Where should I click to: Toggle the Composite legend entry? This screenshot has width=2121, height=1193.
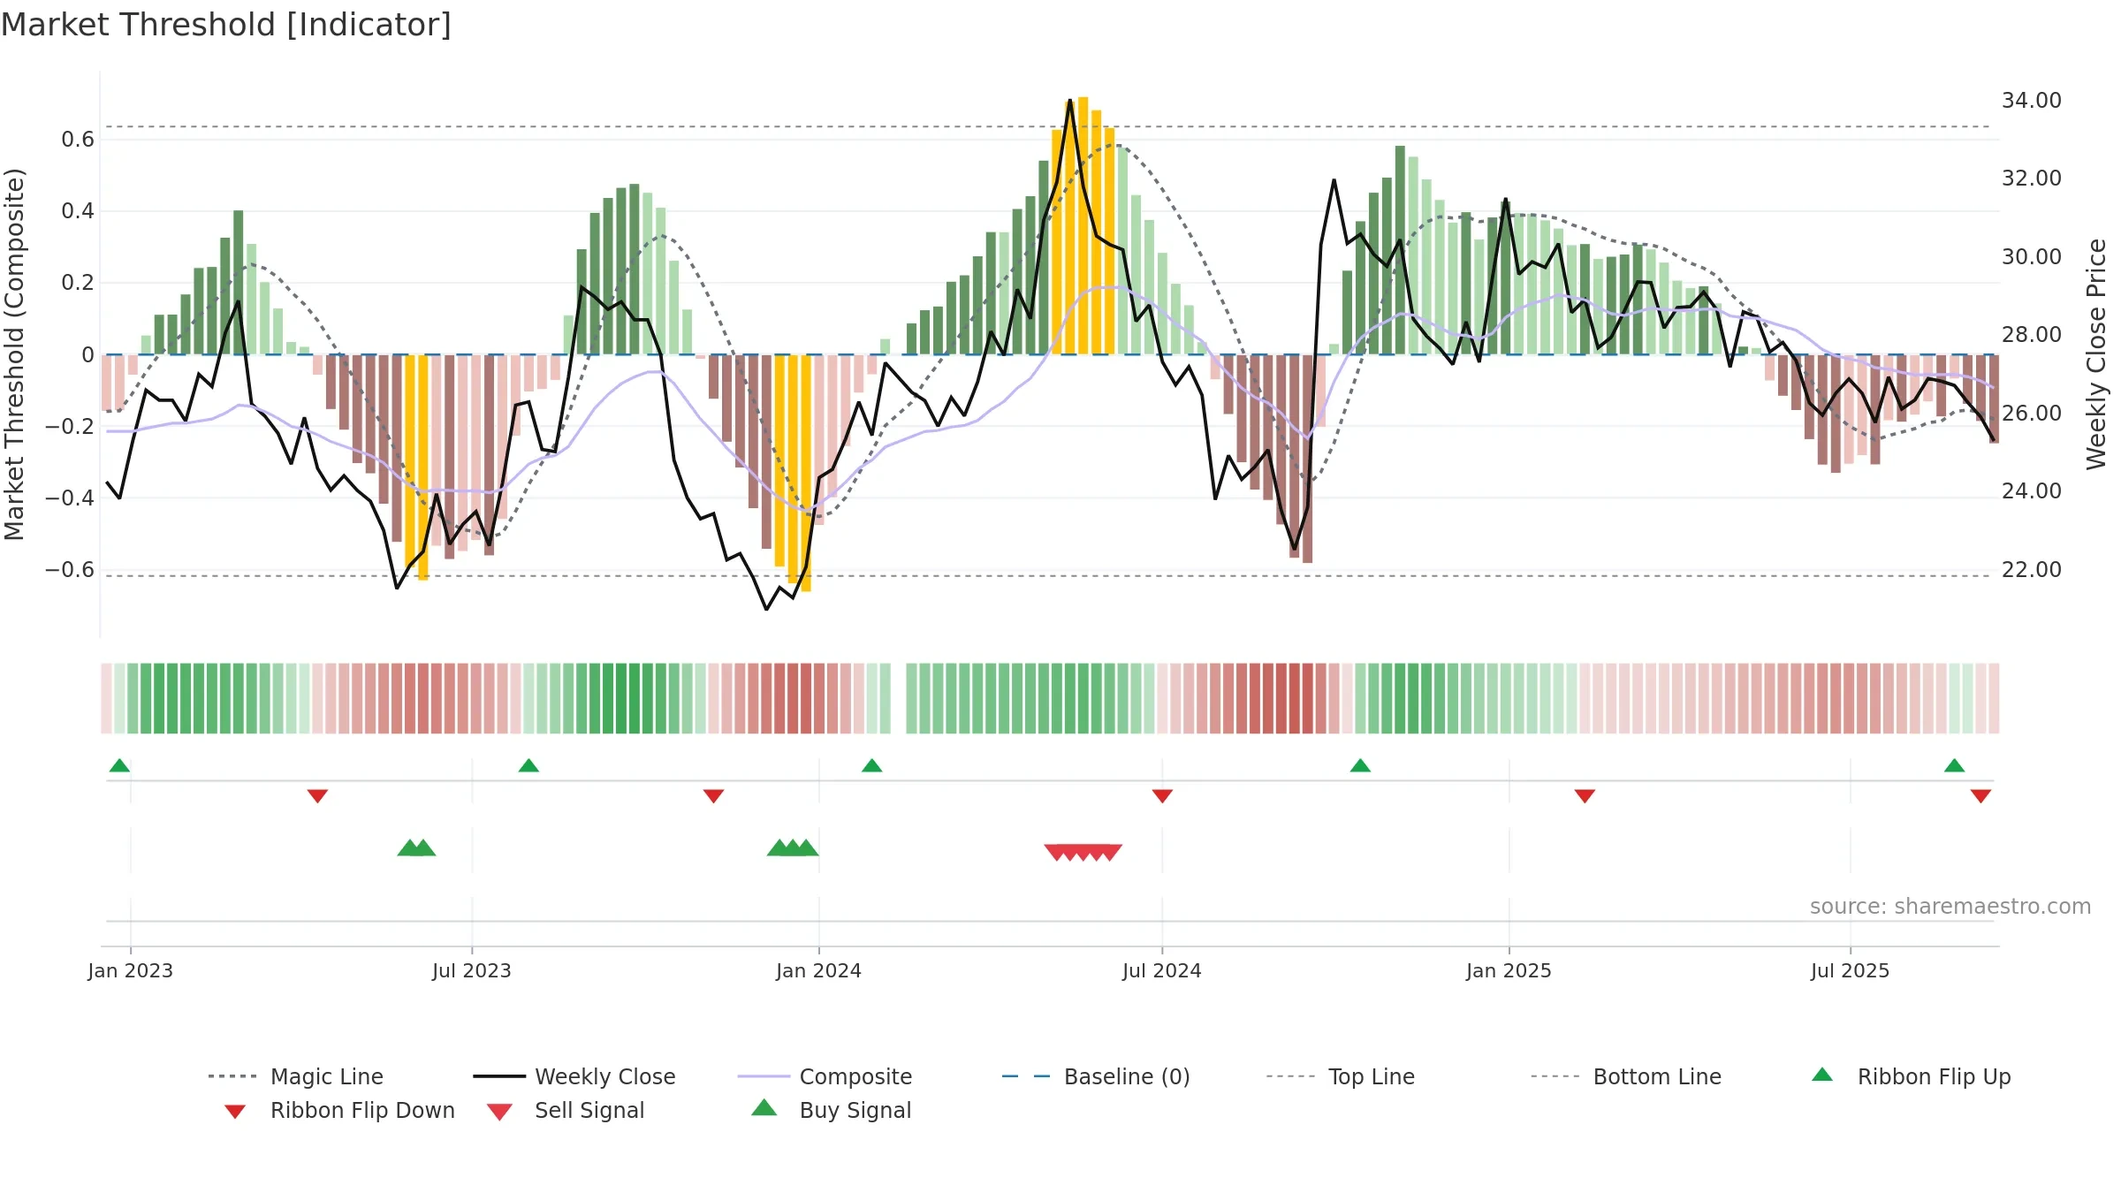(x=825, y=1076)
